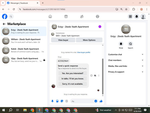Open the Reels video icon
Image resolution: width=150 pixels, height=113 pixels.
(66, 17)
